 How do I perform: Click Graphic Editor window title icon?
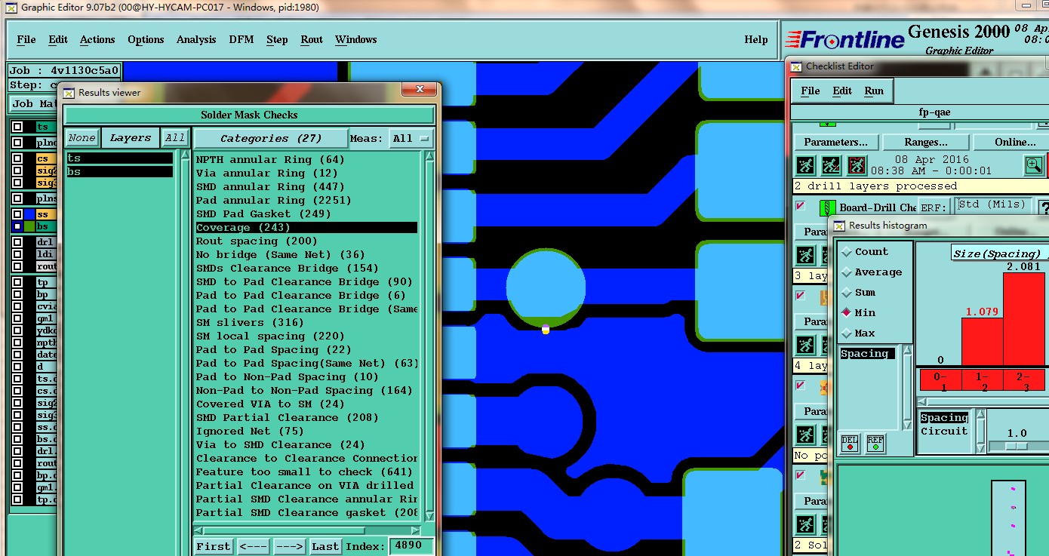[11, 8]
